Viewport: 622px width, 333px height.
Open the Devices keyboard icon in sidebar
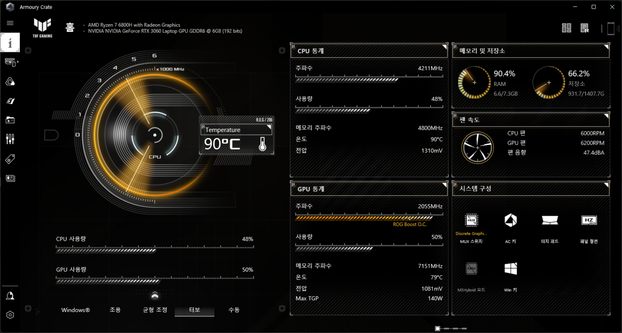10,62
